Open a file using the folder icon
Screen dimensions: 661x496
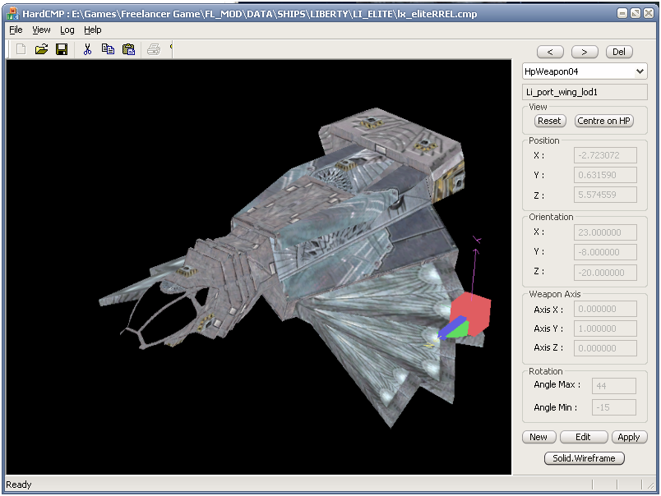point(41,49)
